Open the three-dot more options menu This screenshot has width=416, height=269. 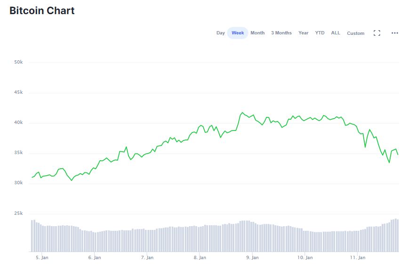point(394,33)
